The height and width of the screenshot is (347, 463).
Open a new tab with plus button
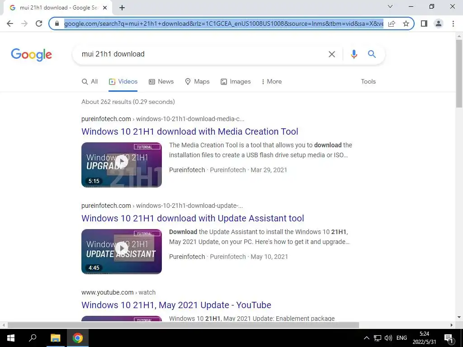pos(122,8)
